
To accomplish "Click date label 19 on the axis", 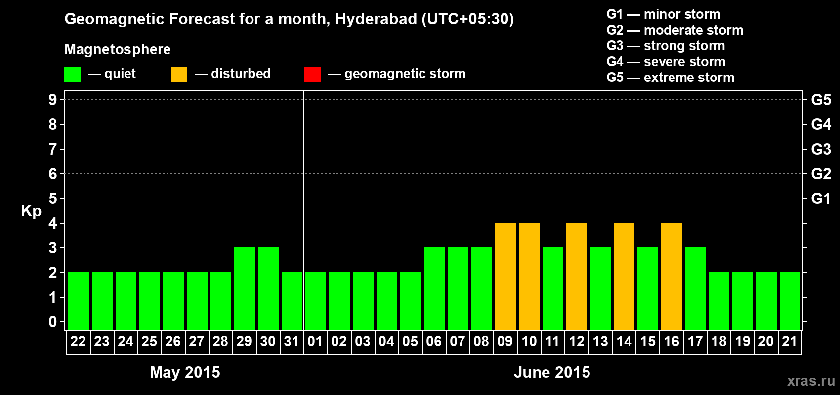I will pyautogui.click(x=743, y=341).
